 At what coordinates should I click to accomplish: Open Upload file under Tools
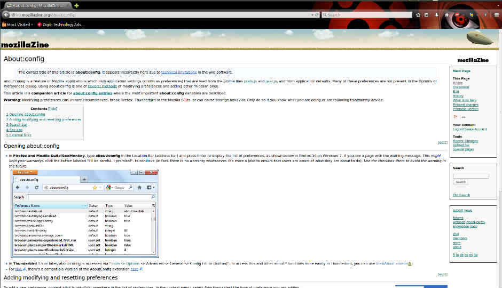(x=461, y=145)
